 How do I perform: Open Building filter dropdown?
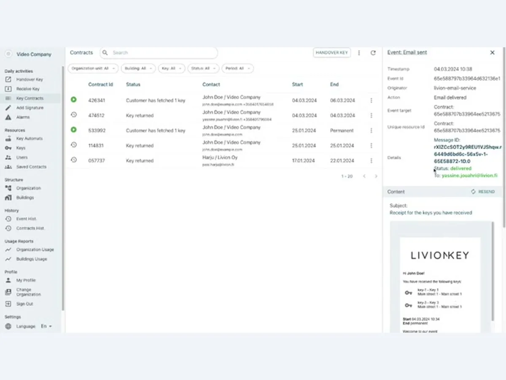138,68
